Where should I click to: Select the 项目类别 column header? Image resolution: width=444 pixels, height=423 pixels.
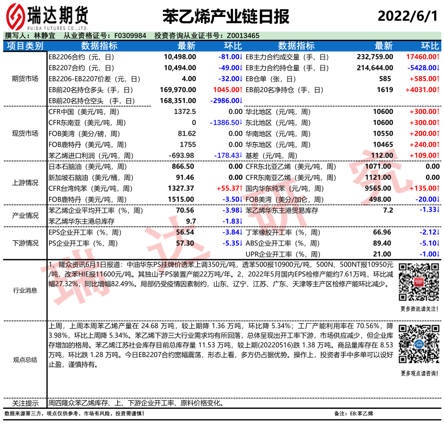(x=25, y=46)
